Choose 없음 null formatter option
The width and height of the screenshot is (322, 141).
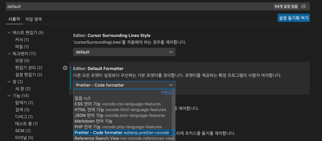(x=123, y=98)
